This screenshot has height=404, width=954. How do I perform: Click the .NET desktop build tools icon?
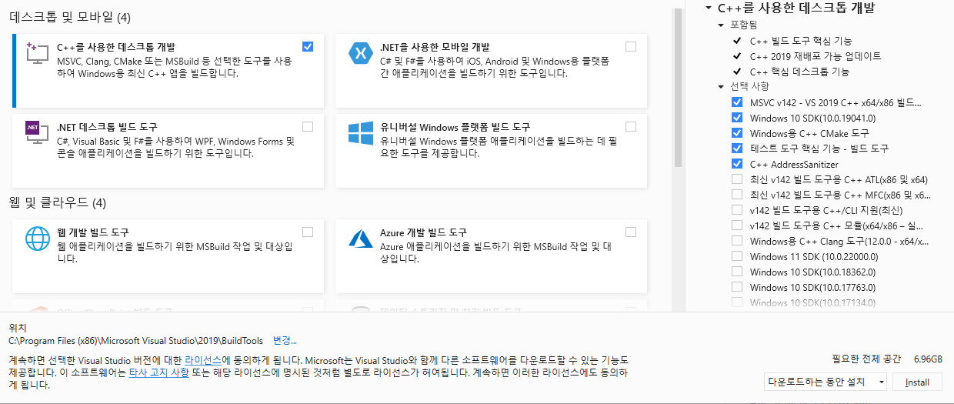pos(38,133)
